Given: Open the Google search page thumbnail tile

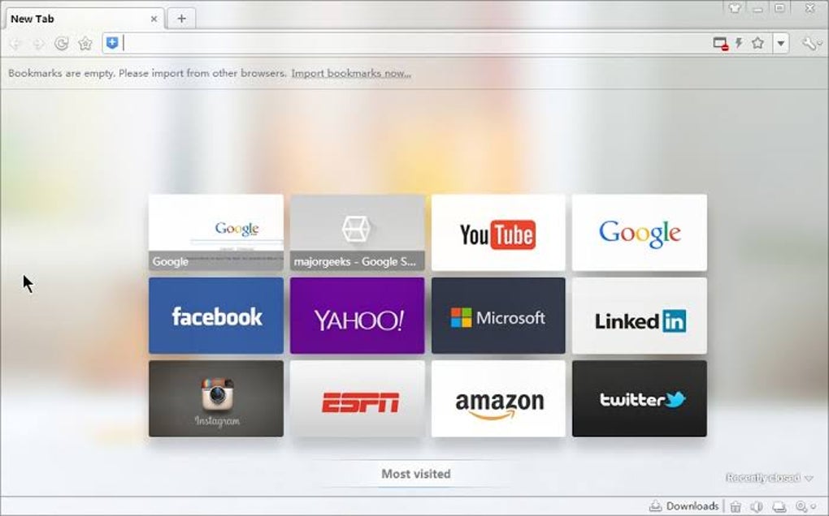Looking at the screenshot, I should coord(215,233).
